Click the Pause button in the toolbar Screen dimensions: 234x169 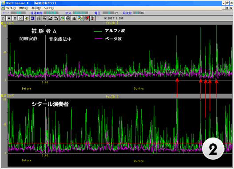pos(15,18)
